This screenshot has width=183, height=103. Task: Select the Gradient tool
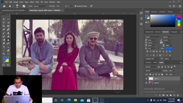tap(4, 40)
